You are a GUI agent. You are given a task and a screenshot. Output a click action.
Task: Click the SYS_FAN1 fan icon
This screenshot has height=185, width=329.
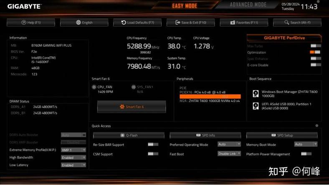pos(134,87)
